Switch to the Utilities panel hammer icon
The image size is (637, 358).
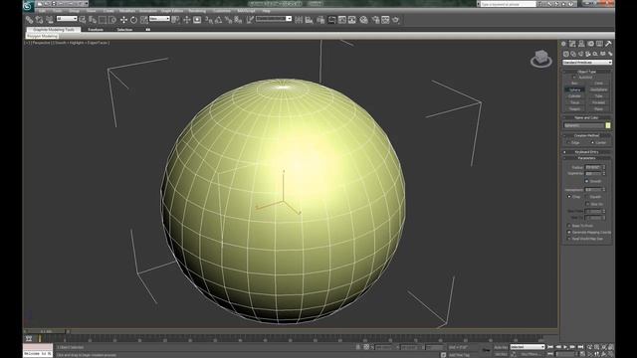pos(608,44)
